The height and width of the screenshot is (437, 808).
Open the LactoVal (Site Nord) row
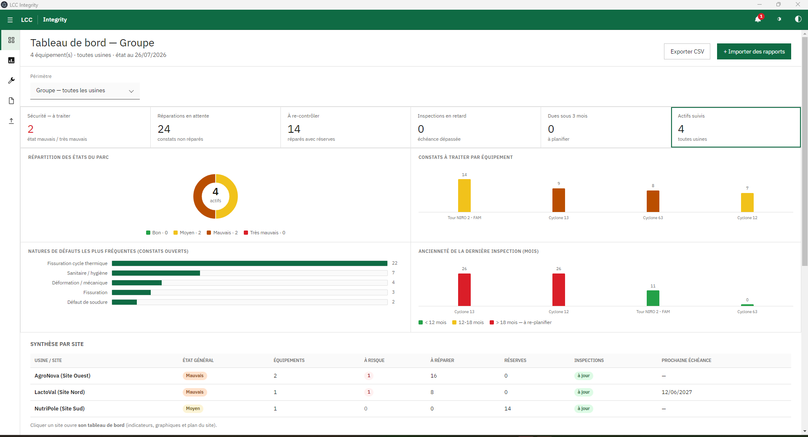(411, 392)
